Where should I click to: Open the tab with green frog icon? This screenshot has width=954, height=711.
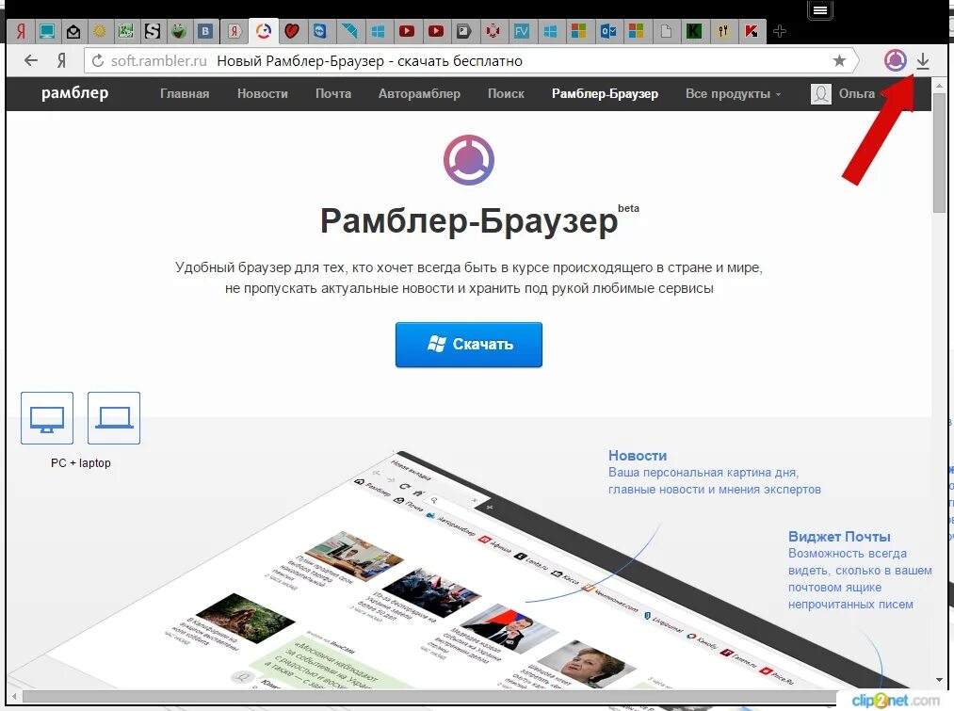[x=178, y=31]
